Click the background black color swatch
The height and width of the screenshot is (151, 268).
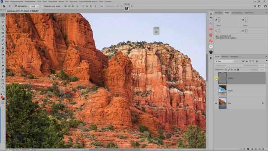point(3,99)
